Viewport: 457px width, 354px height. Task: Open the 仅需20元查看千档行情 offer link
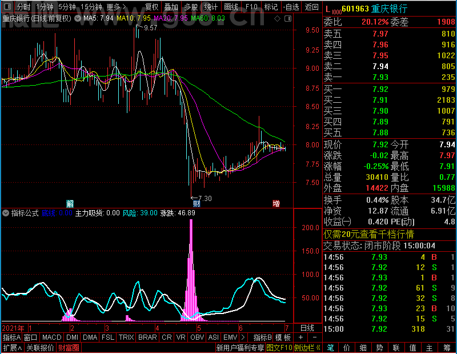tap(368, 234)
